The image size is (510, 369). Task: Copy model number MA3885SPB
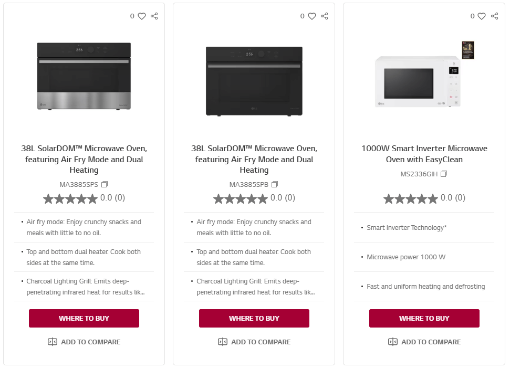275,184
